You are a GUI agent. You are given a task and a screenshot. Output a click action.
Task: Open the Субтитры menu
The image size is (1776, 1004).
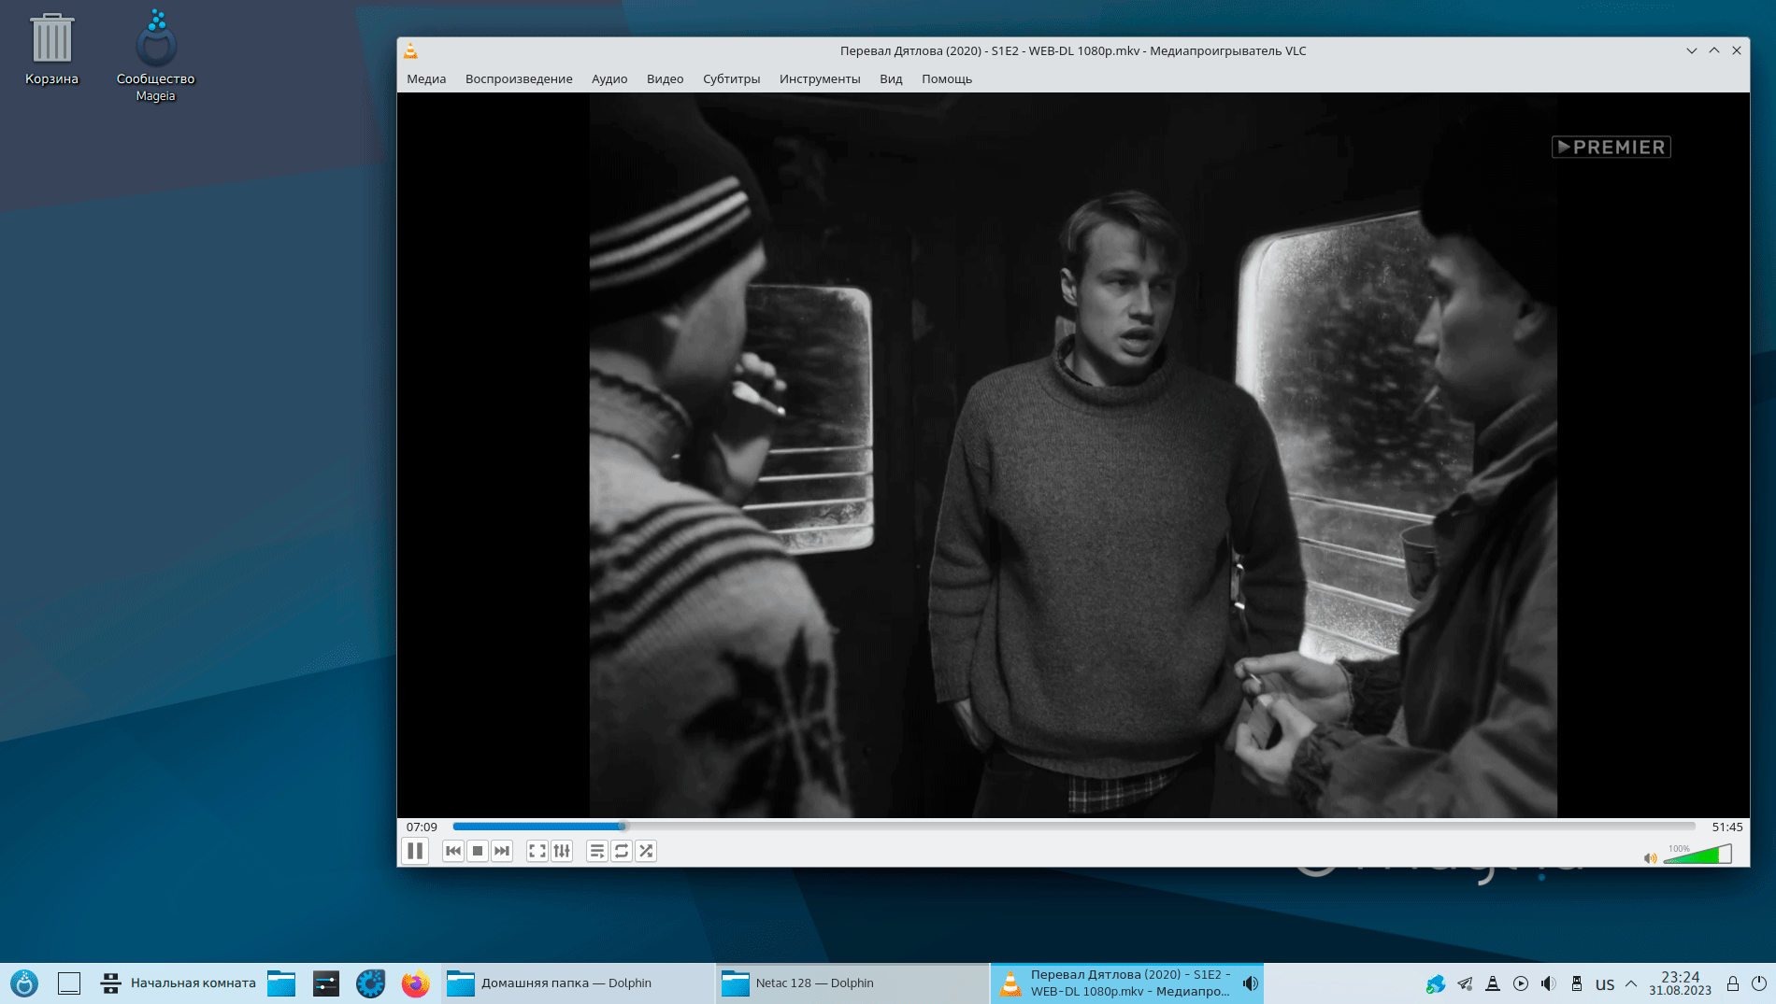click(x=731, y=79)
